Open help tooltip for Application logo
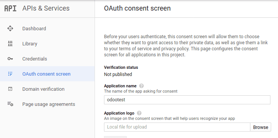The width and height of the screenshot is (278, 138). coord(139,113)
